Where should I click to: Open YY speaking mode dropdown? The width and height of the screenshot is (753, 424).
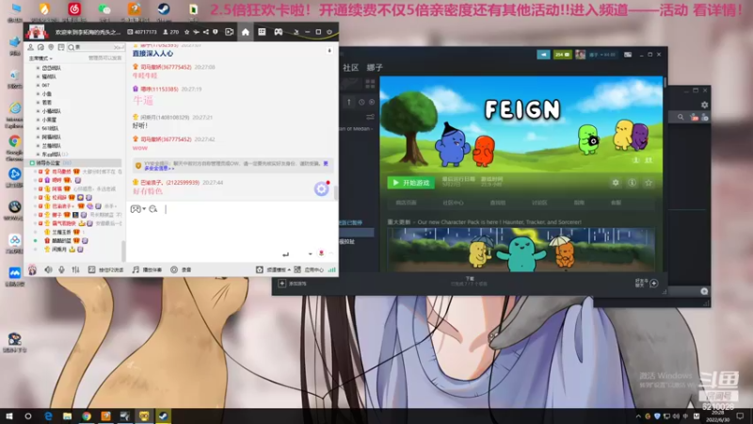tap(40, 58)
